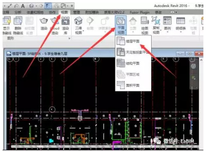This screenshot has height=152, width=208.
Task: Open the 族库大师V2.2 ribbon tab
Action: (x=114, y=12)
